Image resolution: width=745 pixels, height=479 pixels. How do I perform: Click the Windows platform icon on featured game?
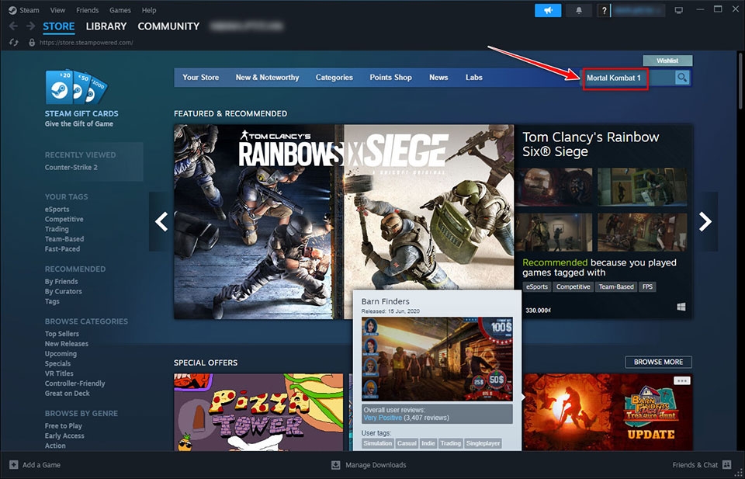681,307
